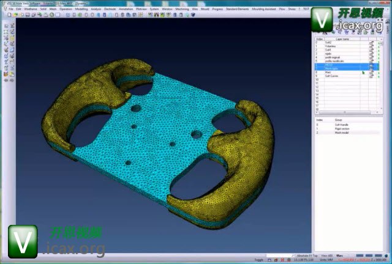Open the Standard Elements menu

coord(238,9)
